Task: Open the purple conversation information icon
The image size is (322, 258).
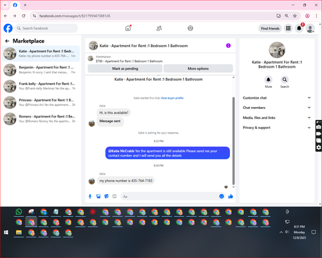Action: tap(228, 46)
